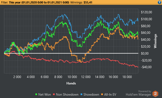Viewport: 162px width, 98px height.
Task: Click the '16 000' hands axis label
Action: (x=113, y=77)
